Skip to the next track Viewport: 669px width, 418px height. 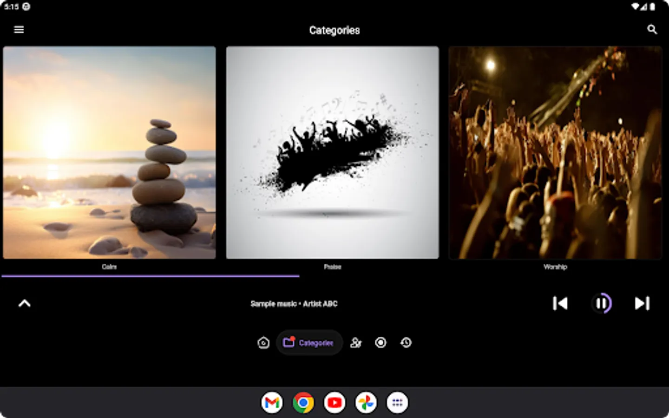click(x=642, y=303)
